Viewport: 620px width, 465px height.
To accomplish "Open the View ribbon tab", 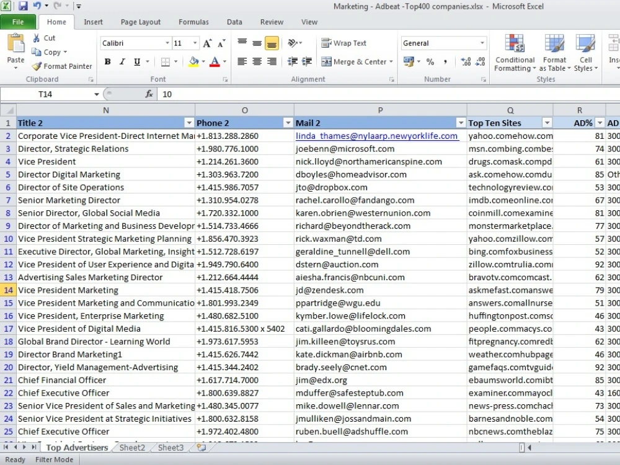I will click(x=309, y=22).
